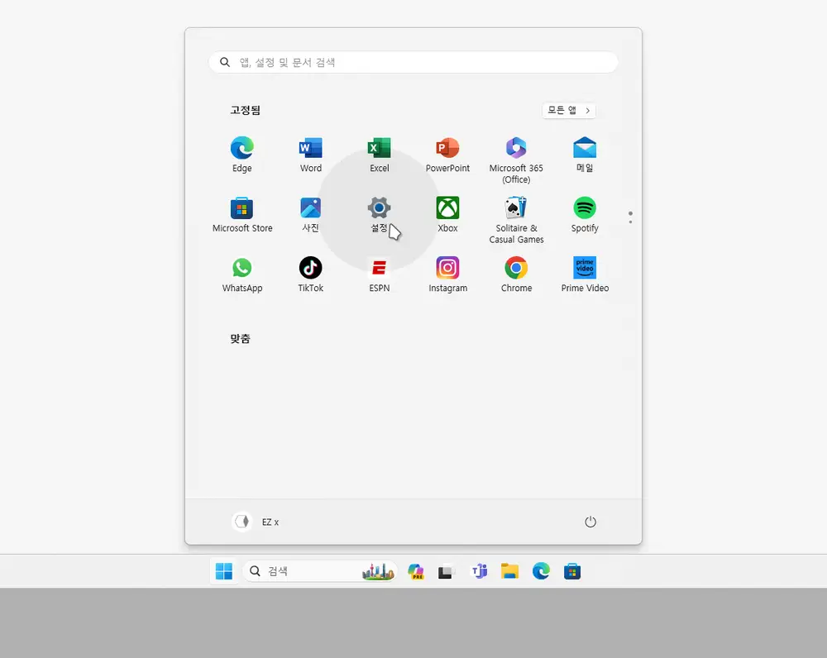Open Chrome from pinned apps
Viewport: 827px width, 658px height.
click(516, 274)
